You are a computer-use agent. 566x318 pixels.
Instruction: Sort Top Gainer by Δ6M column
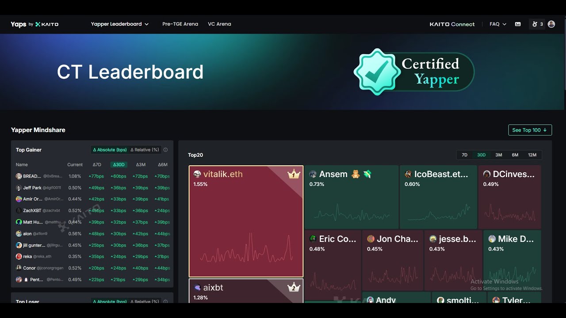coord(163,165)
